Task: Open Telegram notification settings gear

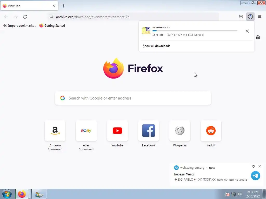Action: click(254, 166)
